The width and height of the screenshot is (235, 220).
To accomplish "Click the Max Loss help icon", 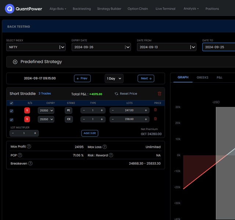I will click(x=105, y=147).
